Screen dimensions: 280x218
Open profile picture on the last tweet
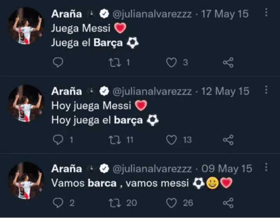25,180
